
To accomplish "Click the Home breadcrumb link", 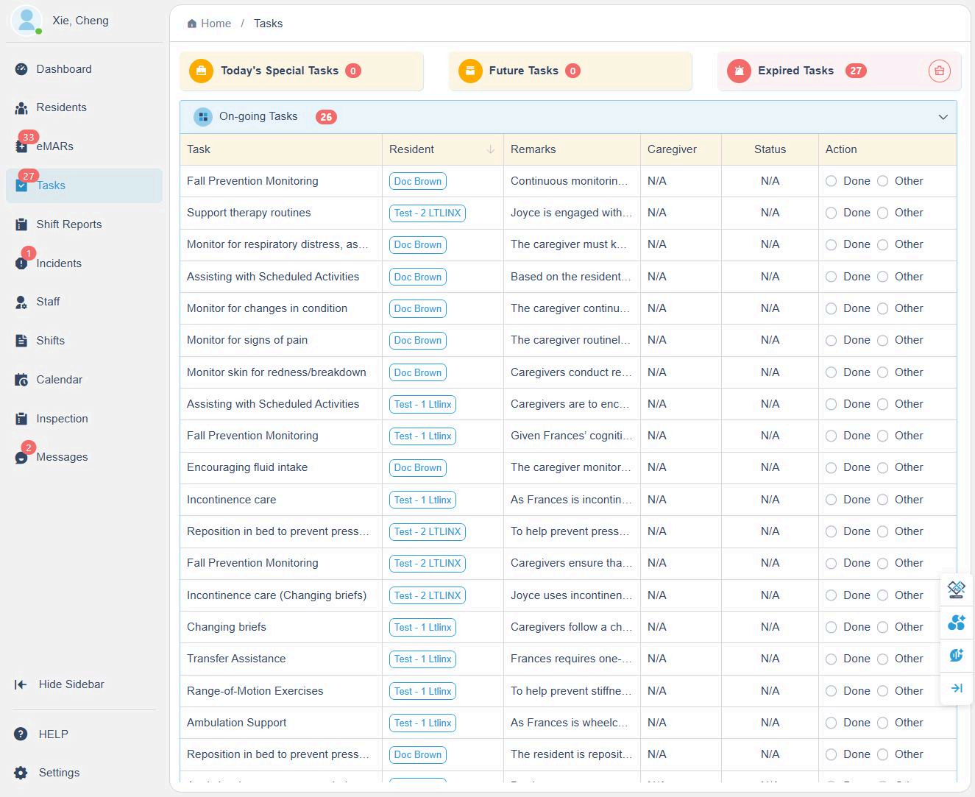I will point(210,24).
